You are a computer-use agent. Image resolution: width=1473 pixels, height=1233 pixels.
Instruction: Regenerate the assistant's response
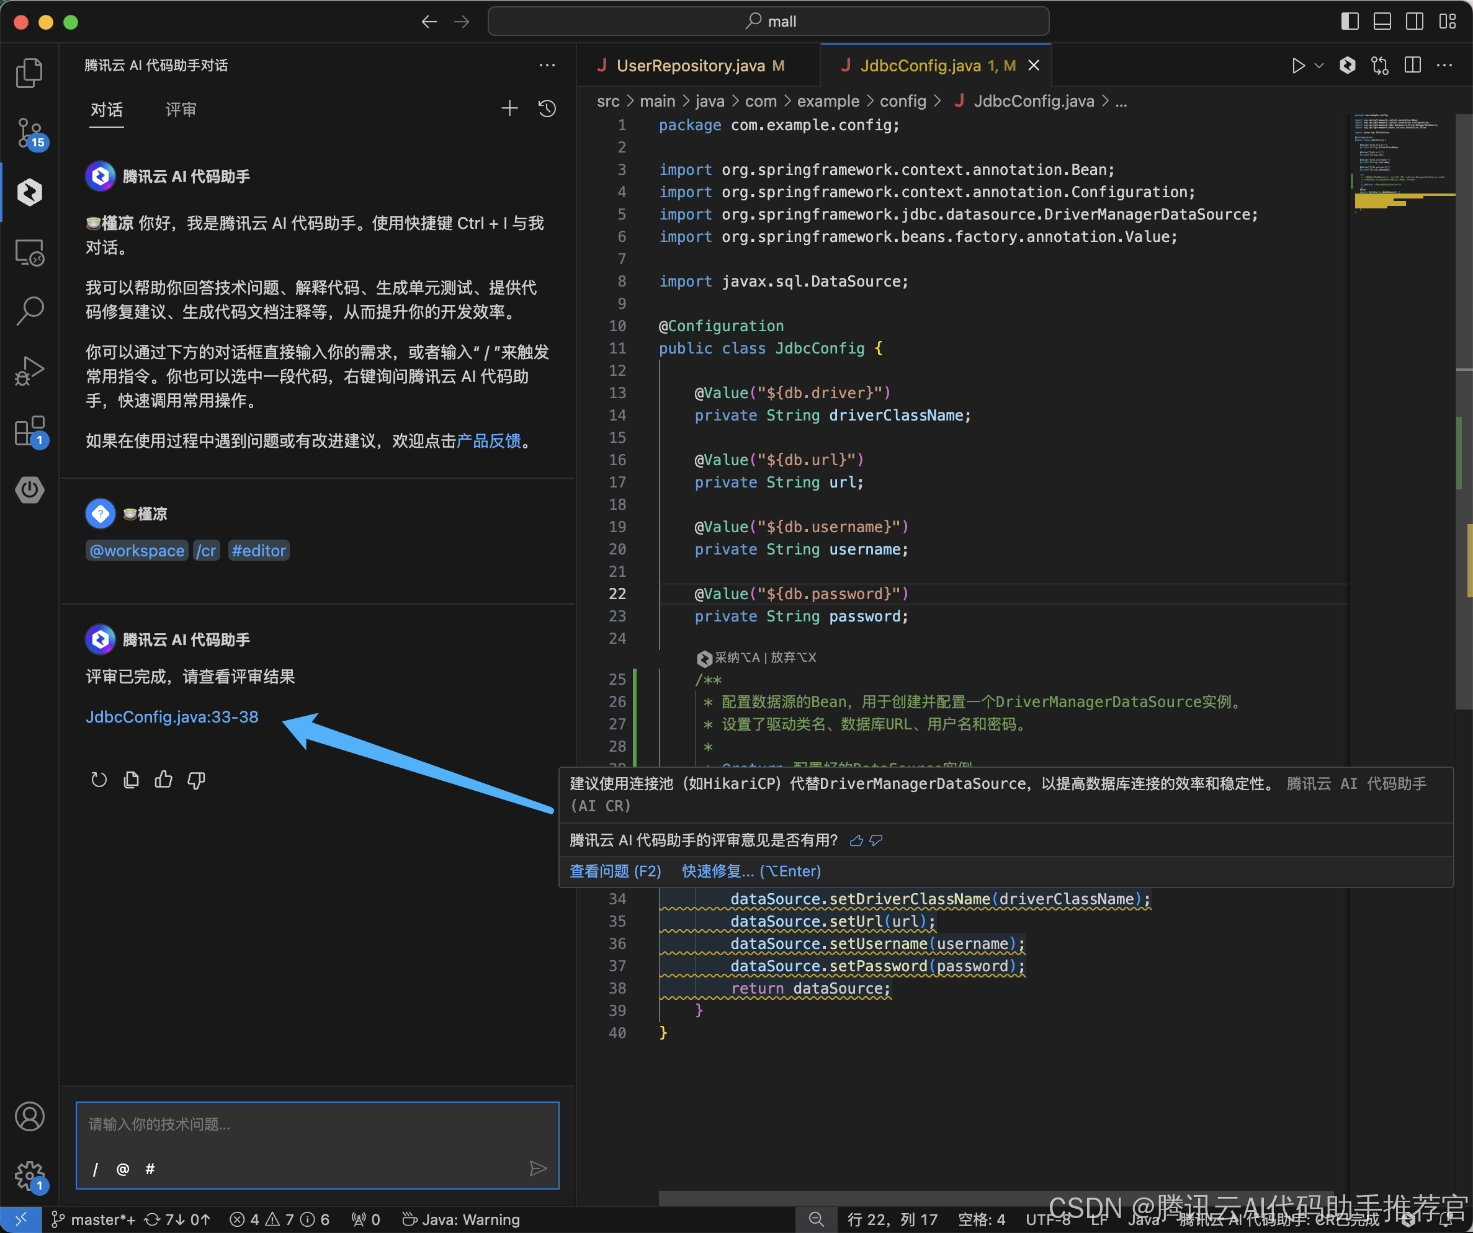(99, 780)
